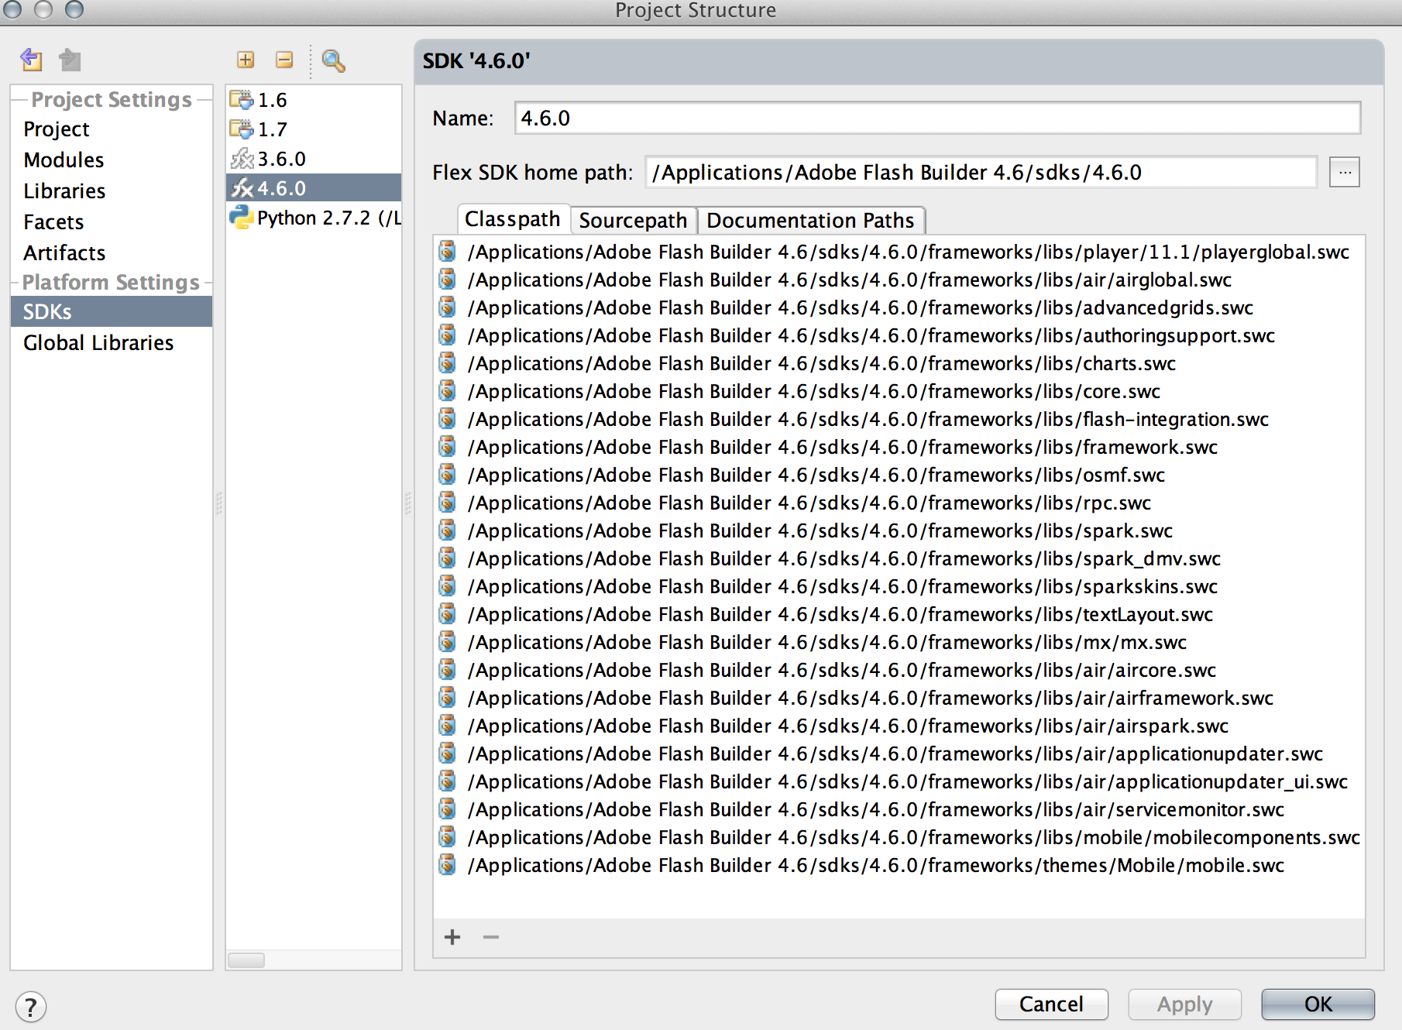The image size is (1402, 1030).
Task: Open the Documentation Paths tab
Action: (x=811, y=220)
